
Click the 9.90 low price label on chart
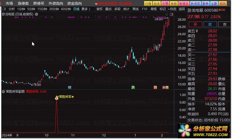tap(38, 85)
